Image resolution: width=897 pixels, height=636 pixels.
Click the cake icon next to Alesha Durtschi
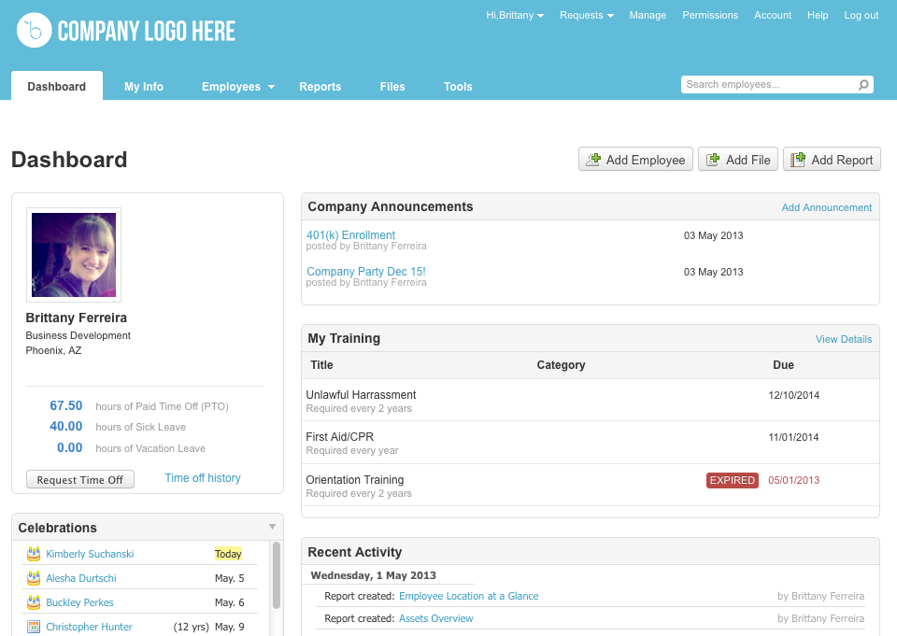click(x=34, y=578)
